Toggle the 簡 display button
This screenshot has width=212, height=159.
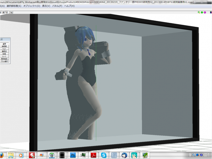4,12
